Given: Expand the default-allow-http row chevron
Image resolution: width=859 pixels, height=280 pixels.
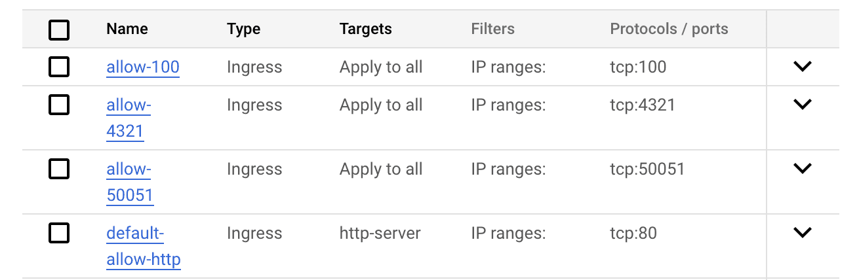Looking at the screenshot, I should pos(803,232).
